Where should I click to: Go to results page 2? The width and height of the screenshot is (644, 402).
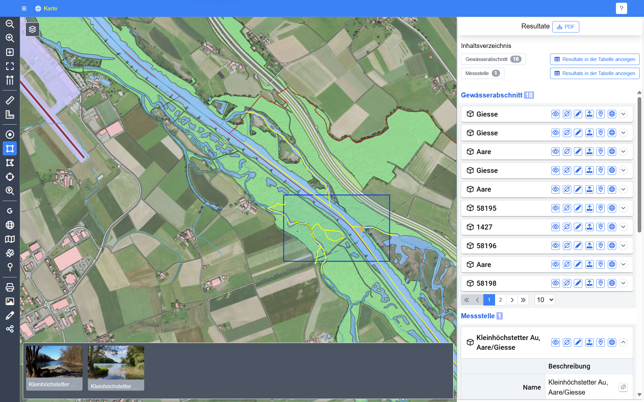pyautogui.click(x=500, y=300)
